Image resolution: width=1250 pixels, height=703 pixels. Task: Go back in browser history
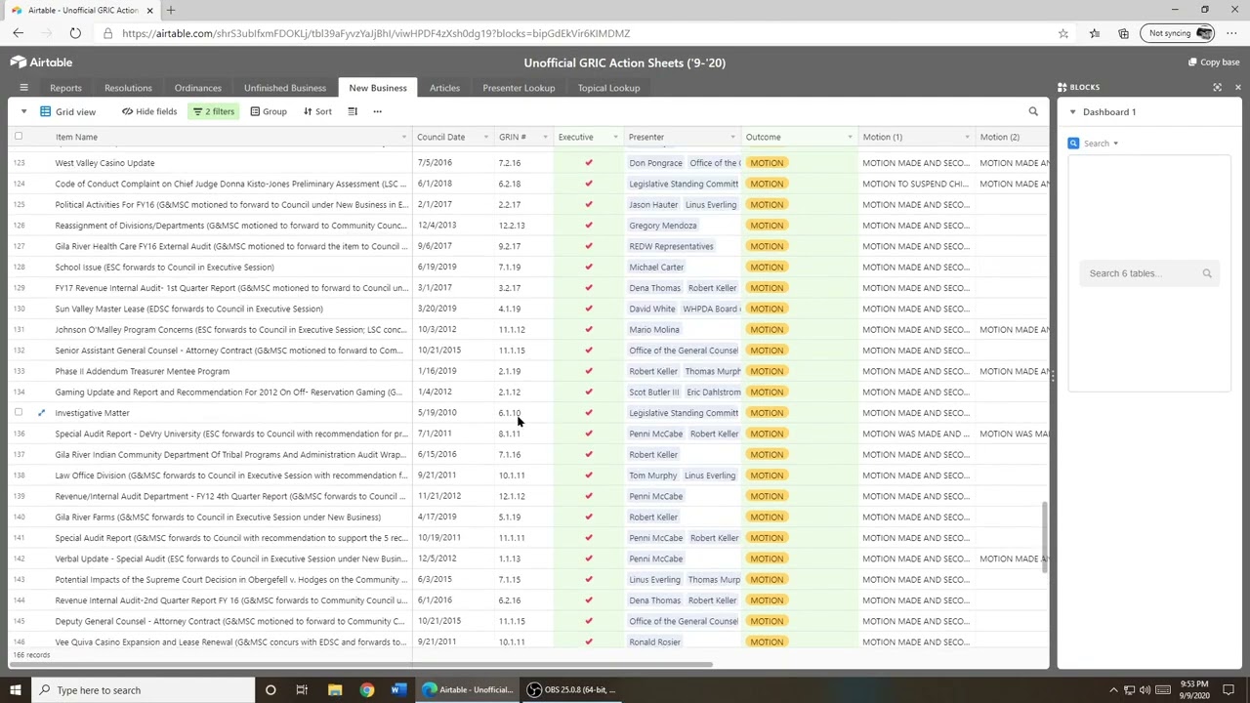pyautogui.click(x=18, y=33)
